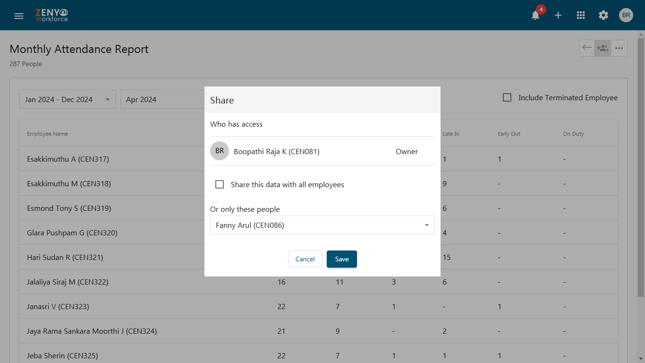
Task: Toggle Include Terminated Employee checkbox
Action: point(507,97)
